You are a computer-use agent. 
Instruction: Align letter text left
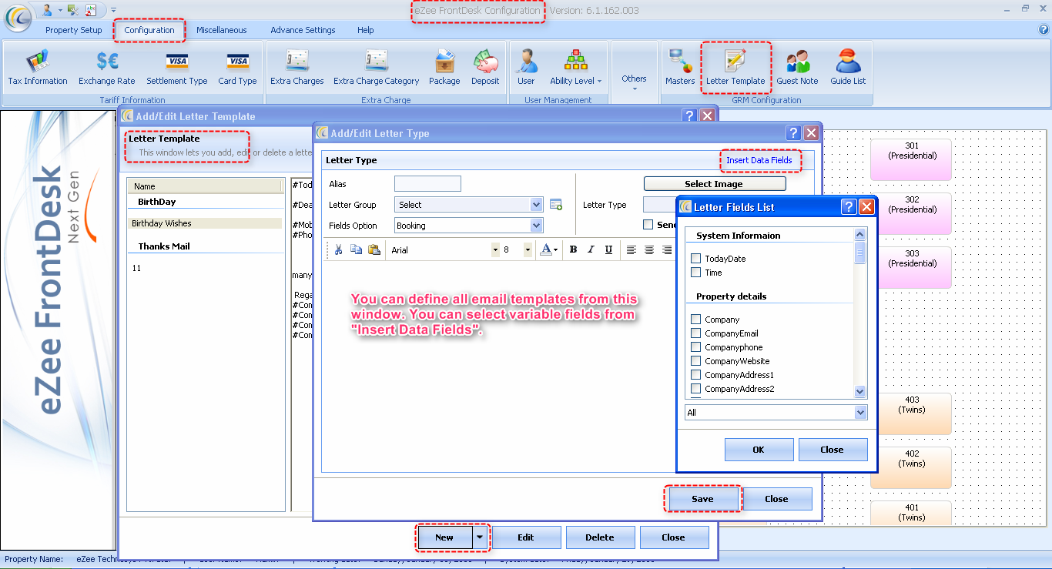pos(632,249)
